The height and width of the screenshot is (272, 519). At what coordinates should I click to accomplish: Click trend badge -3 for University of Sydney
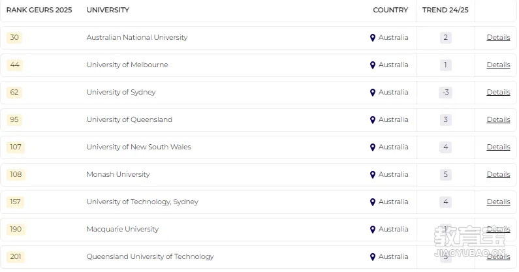coord(445,93)
